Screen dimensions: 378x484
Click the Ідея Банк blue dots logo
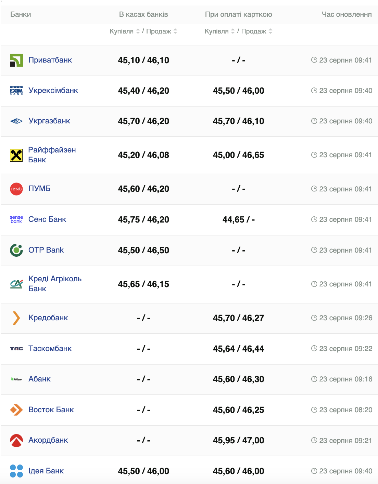16,471
